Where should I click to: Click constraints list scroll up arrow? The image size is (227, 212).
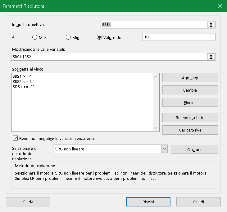pos(156,77)
